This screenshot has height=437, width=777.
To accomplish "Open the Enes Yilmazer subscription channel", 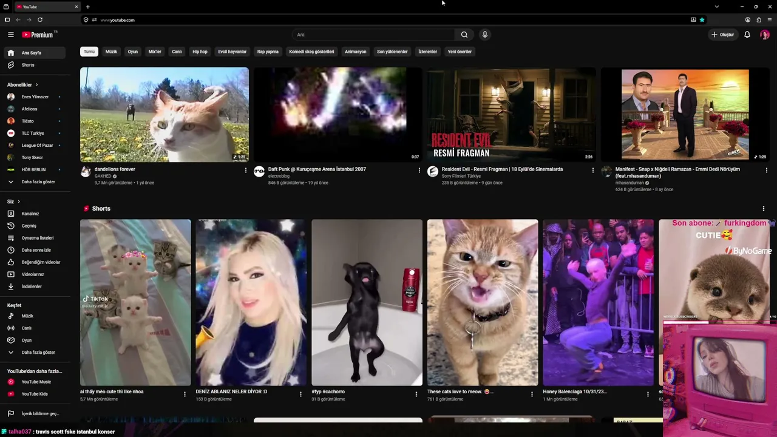I will [x=34, y=97].
